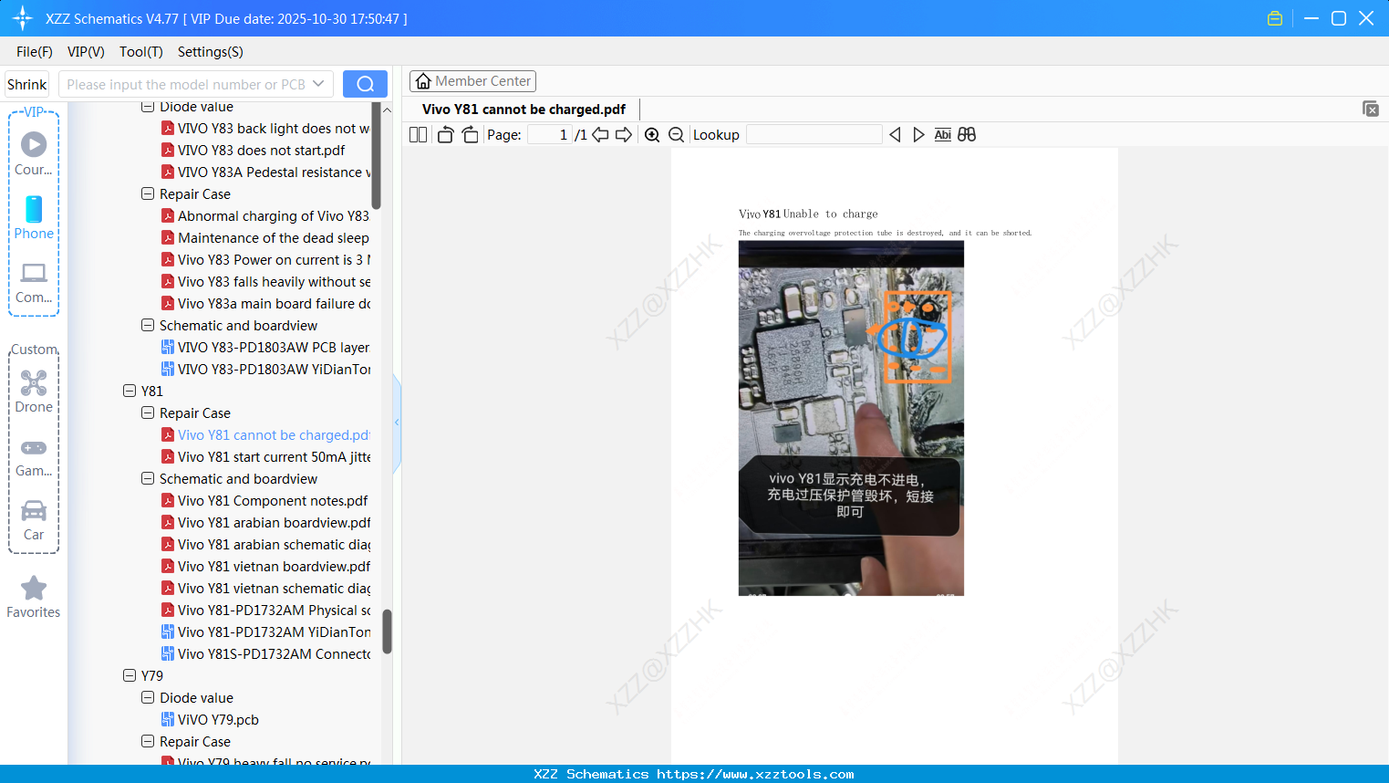Open the Settings(S) menu
Viewport: 1389px width, 783px height.
tap(211, 52)
